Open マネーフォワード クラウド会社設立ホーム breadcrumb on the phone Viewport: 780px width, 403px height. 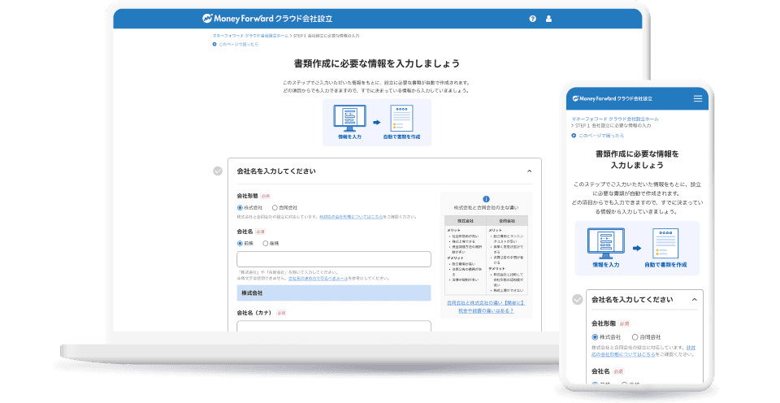click(615, 119)
